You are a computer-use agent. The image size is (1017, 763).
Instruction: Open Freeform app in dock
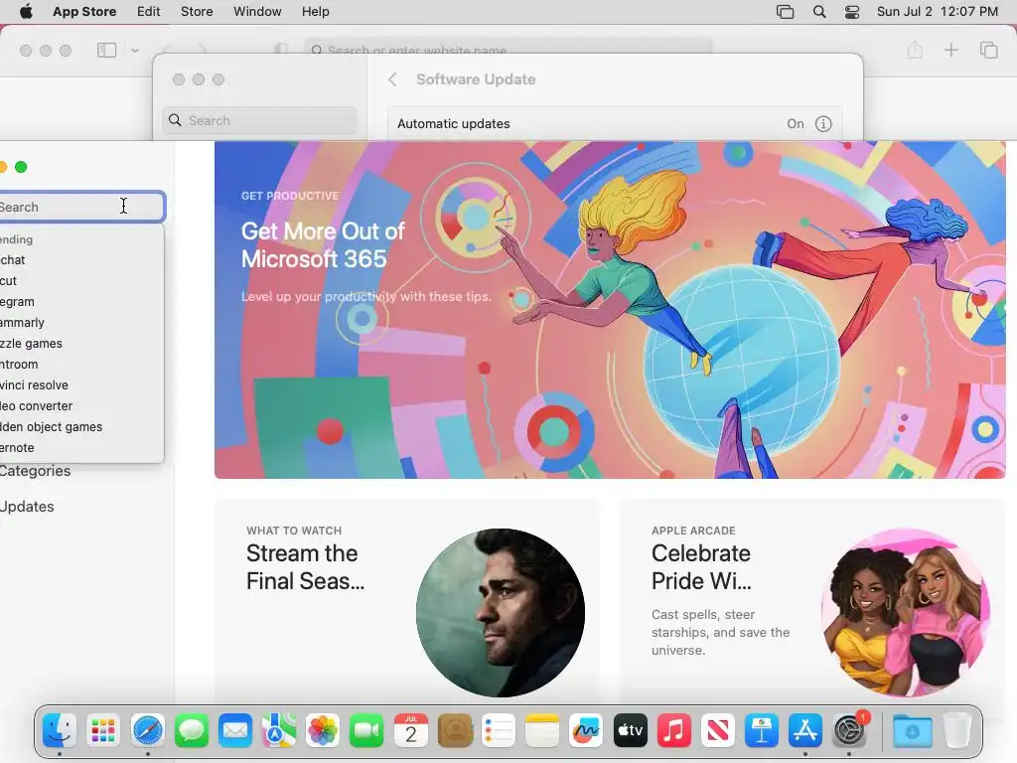tap(586, 731)
